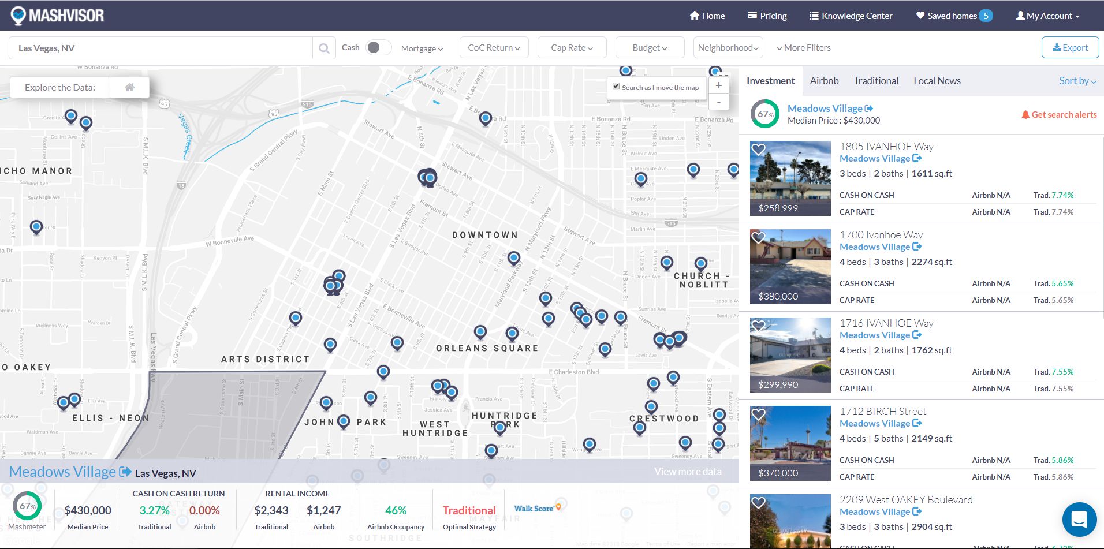Expand the Cap Rate filter
Screen dimensions: 1104x549
click(572, 47)
